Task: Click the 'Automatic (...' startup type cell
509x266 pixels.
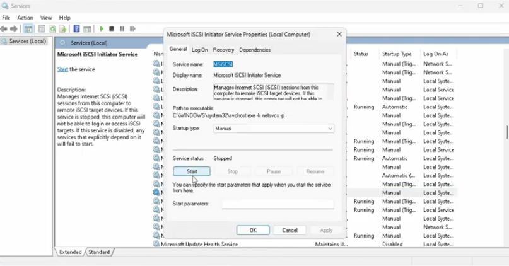Action: click(x=398, y=175)
